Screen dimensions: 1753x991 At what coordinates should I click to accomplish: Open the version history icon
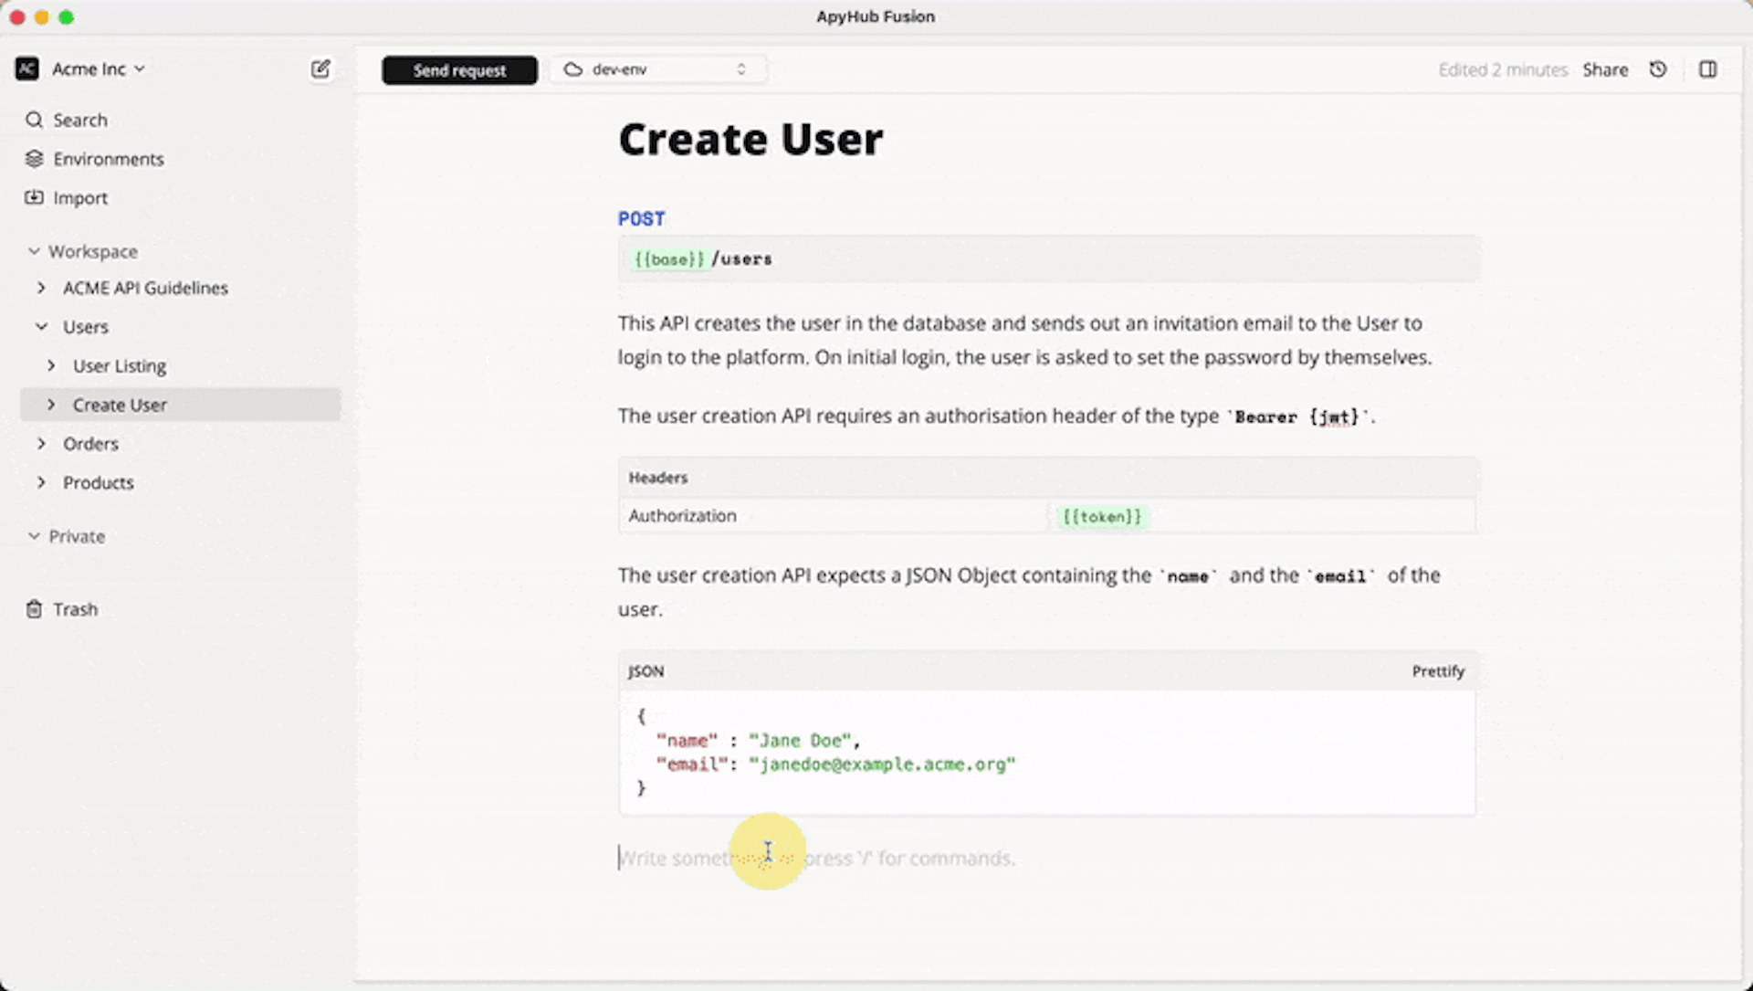pos(1658,69)
